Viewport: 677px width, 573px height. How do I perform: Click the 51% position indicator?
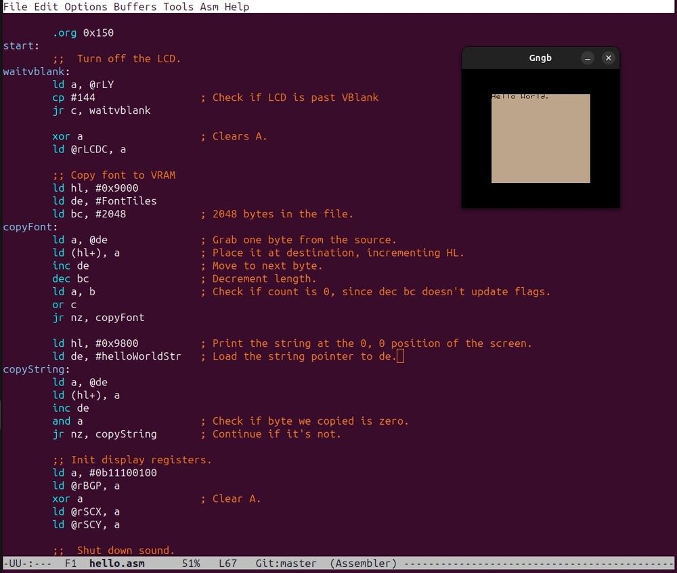tap(191, 563)
